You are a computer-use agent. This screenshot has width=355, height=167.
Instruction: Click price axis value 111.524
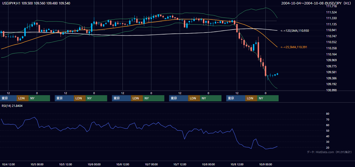coord(332,12)
